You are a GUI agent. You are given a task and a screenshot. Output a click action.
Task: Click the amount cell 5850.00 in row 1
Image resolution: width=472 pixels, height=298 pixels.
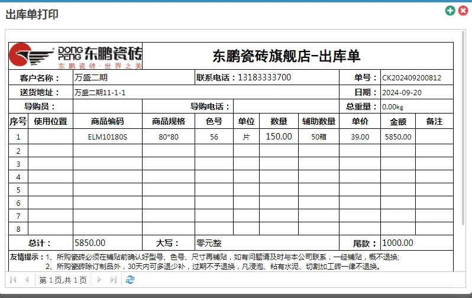(398, 137)
